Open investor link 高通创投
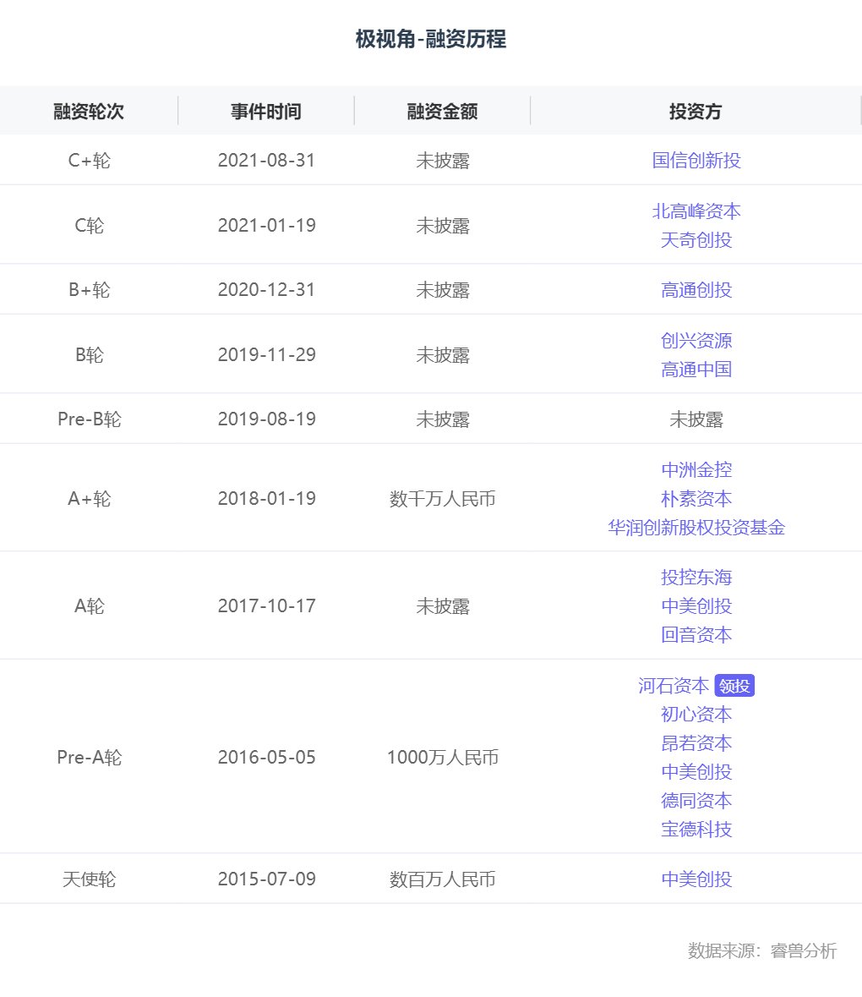This screenshot has height=997, width=862. pyautogui.click(x=696, y=290)
